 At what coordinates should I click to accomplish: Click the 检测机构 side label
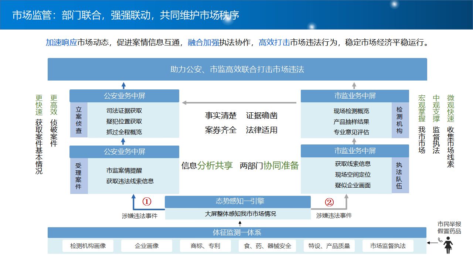pos(400,120)
